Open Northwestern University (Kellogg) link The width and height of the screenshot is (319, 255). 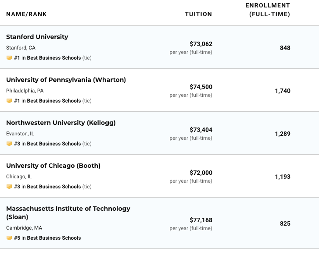61,123
